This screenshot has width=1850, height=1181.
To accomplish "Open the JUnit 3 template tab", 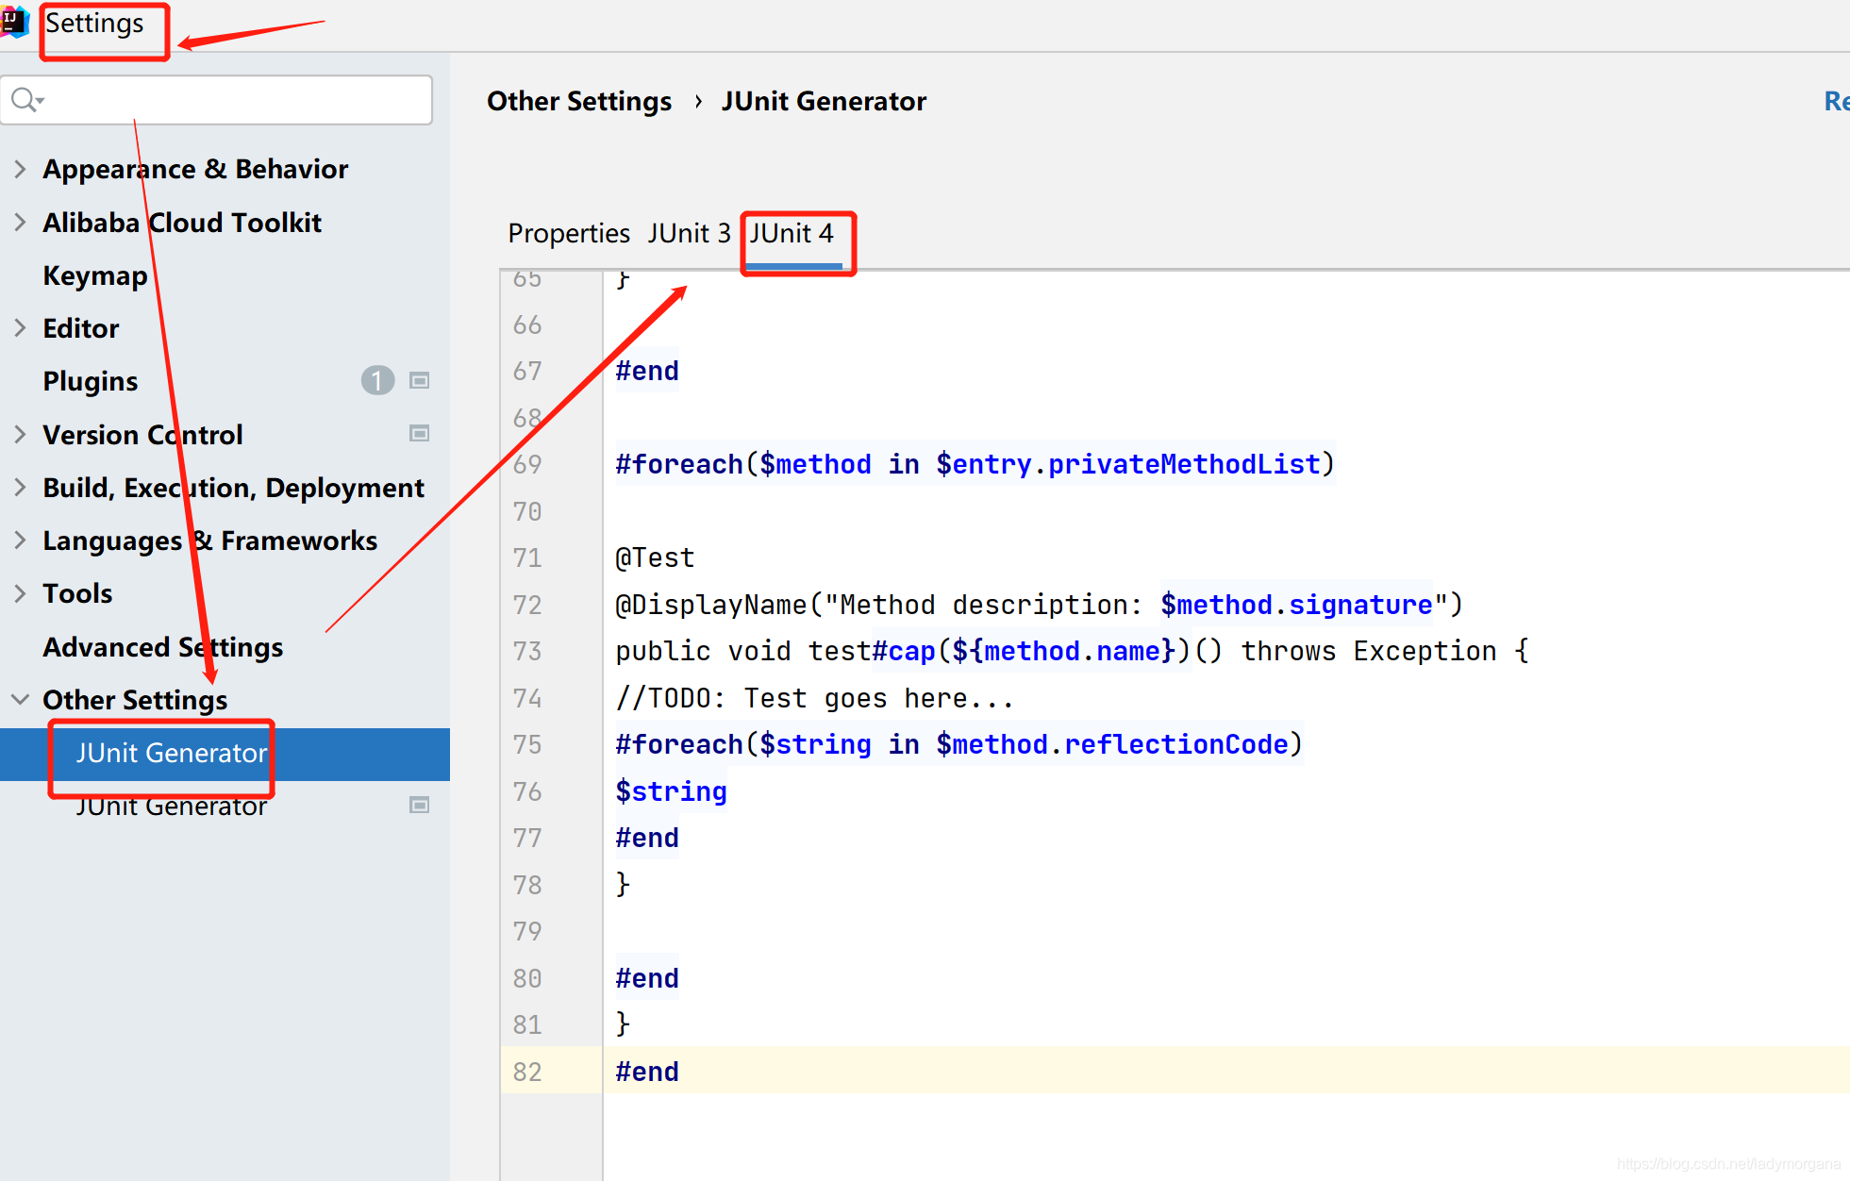I will point(689,233).
